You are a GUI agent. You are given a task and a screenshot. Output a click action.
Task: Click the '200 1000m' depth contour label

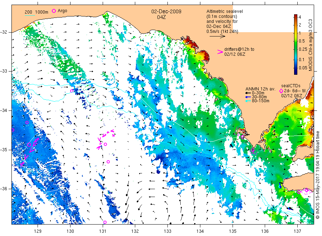(36, 12)
